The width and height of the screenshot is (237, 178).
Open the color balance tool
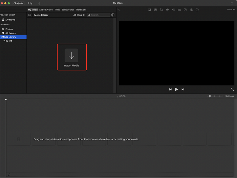150,10
